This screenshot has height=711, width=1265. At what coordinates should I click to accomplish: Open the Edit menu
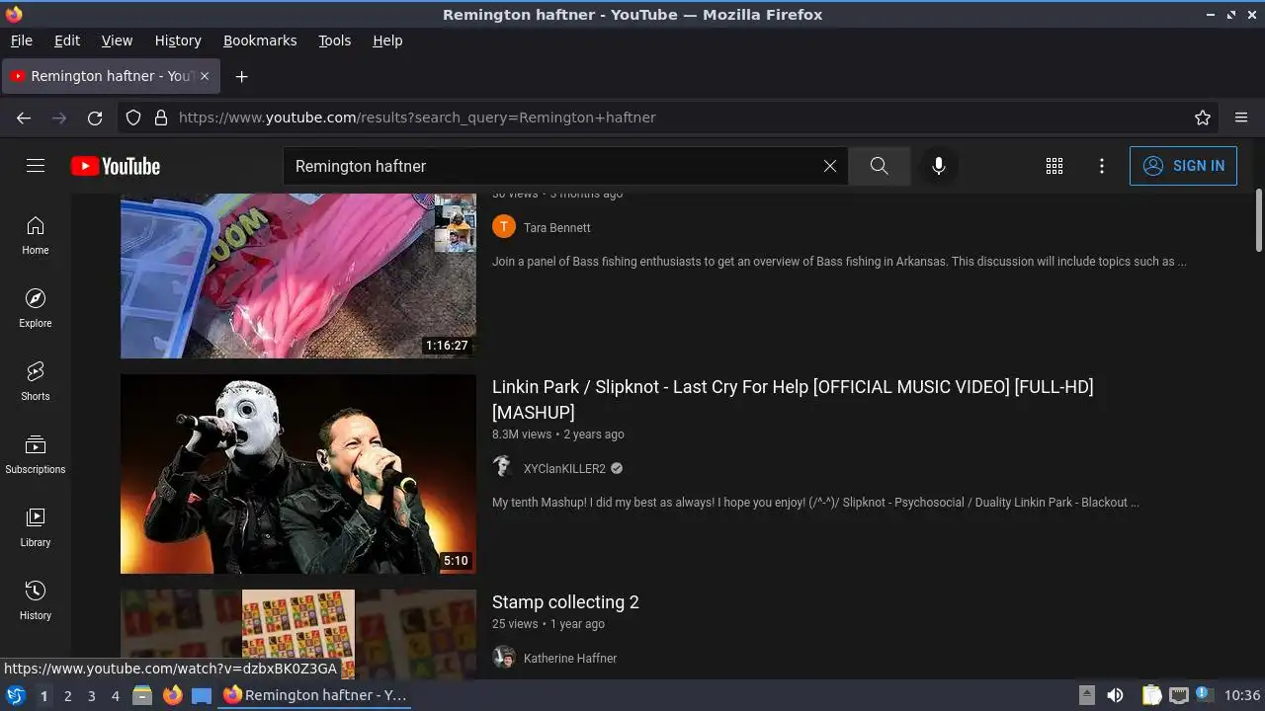click(x=67, y=40)
